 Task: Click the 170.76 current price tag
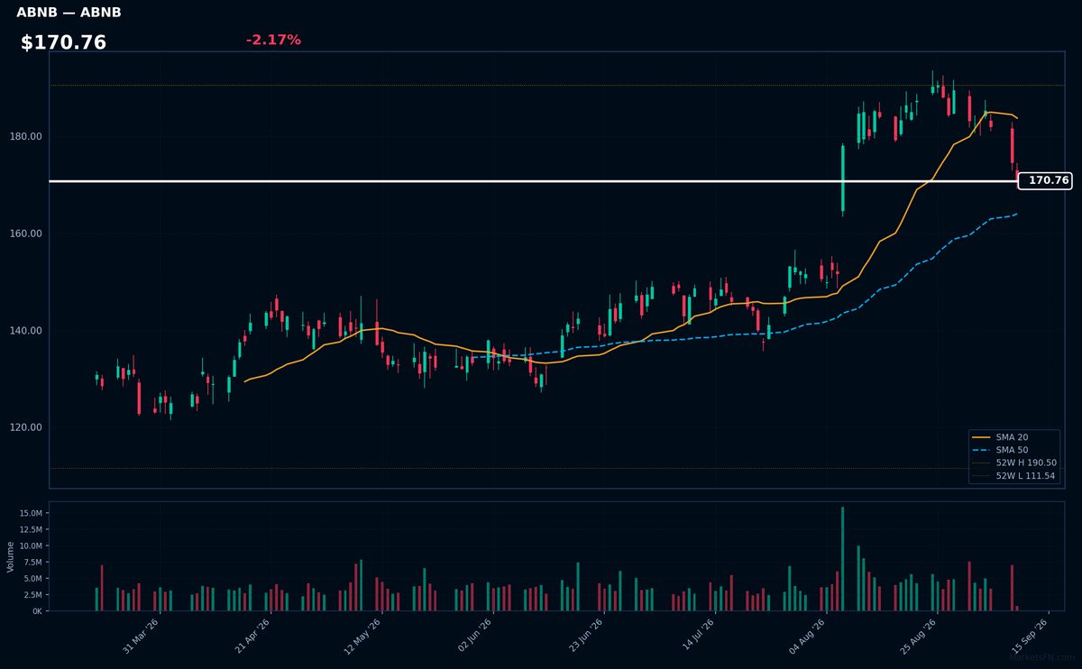[x=1044, y=180]
